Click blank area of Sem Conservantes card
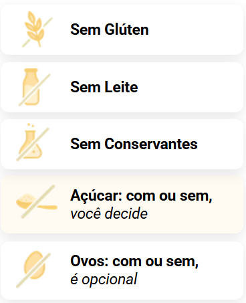Image resolution: width=246 pixels, height=303 pixels. point(221,144)
